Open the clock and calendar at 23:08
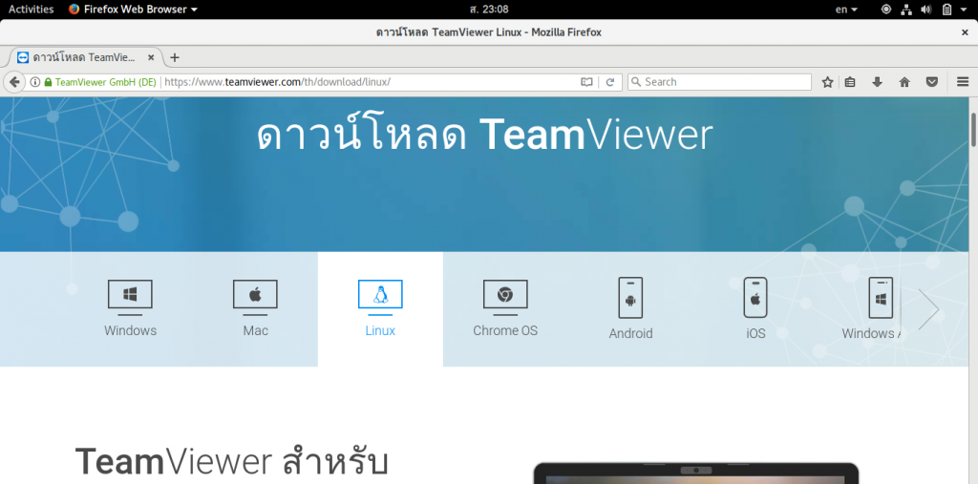The width and height of the screenshot is (978, 484). tap(488, 10)
